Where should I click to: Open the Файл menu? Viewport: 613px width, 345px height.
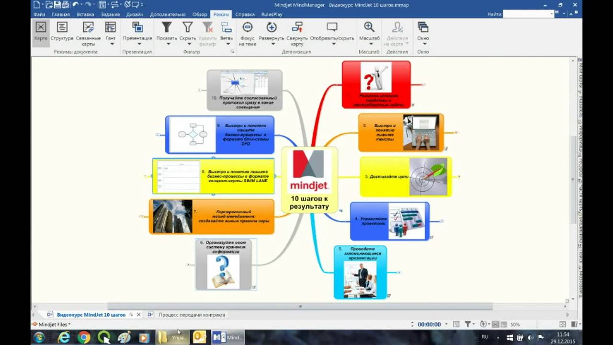pos(39,14)
